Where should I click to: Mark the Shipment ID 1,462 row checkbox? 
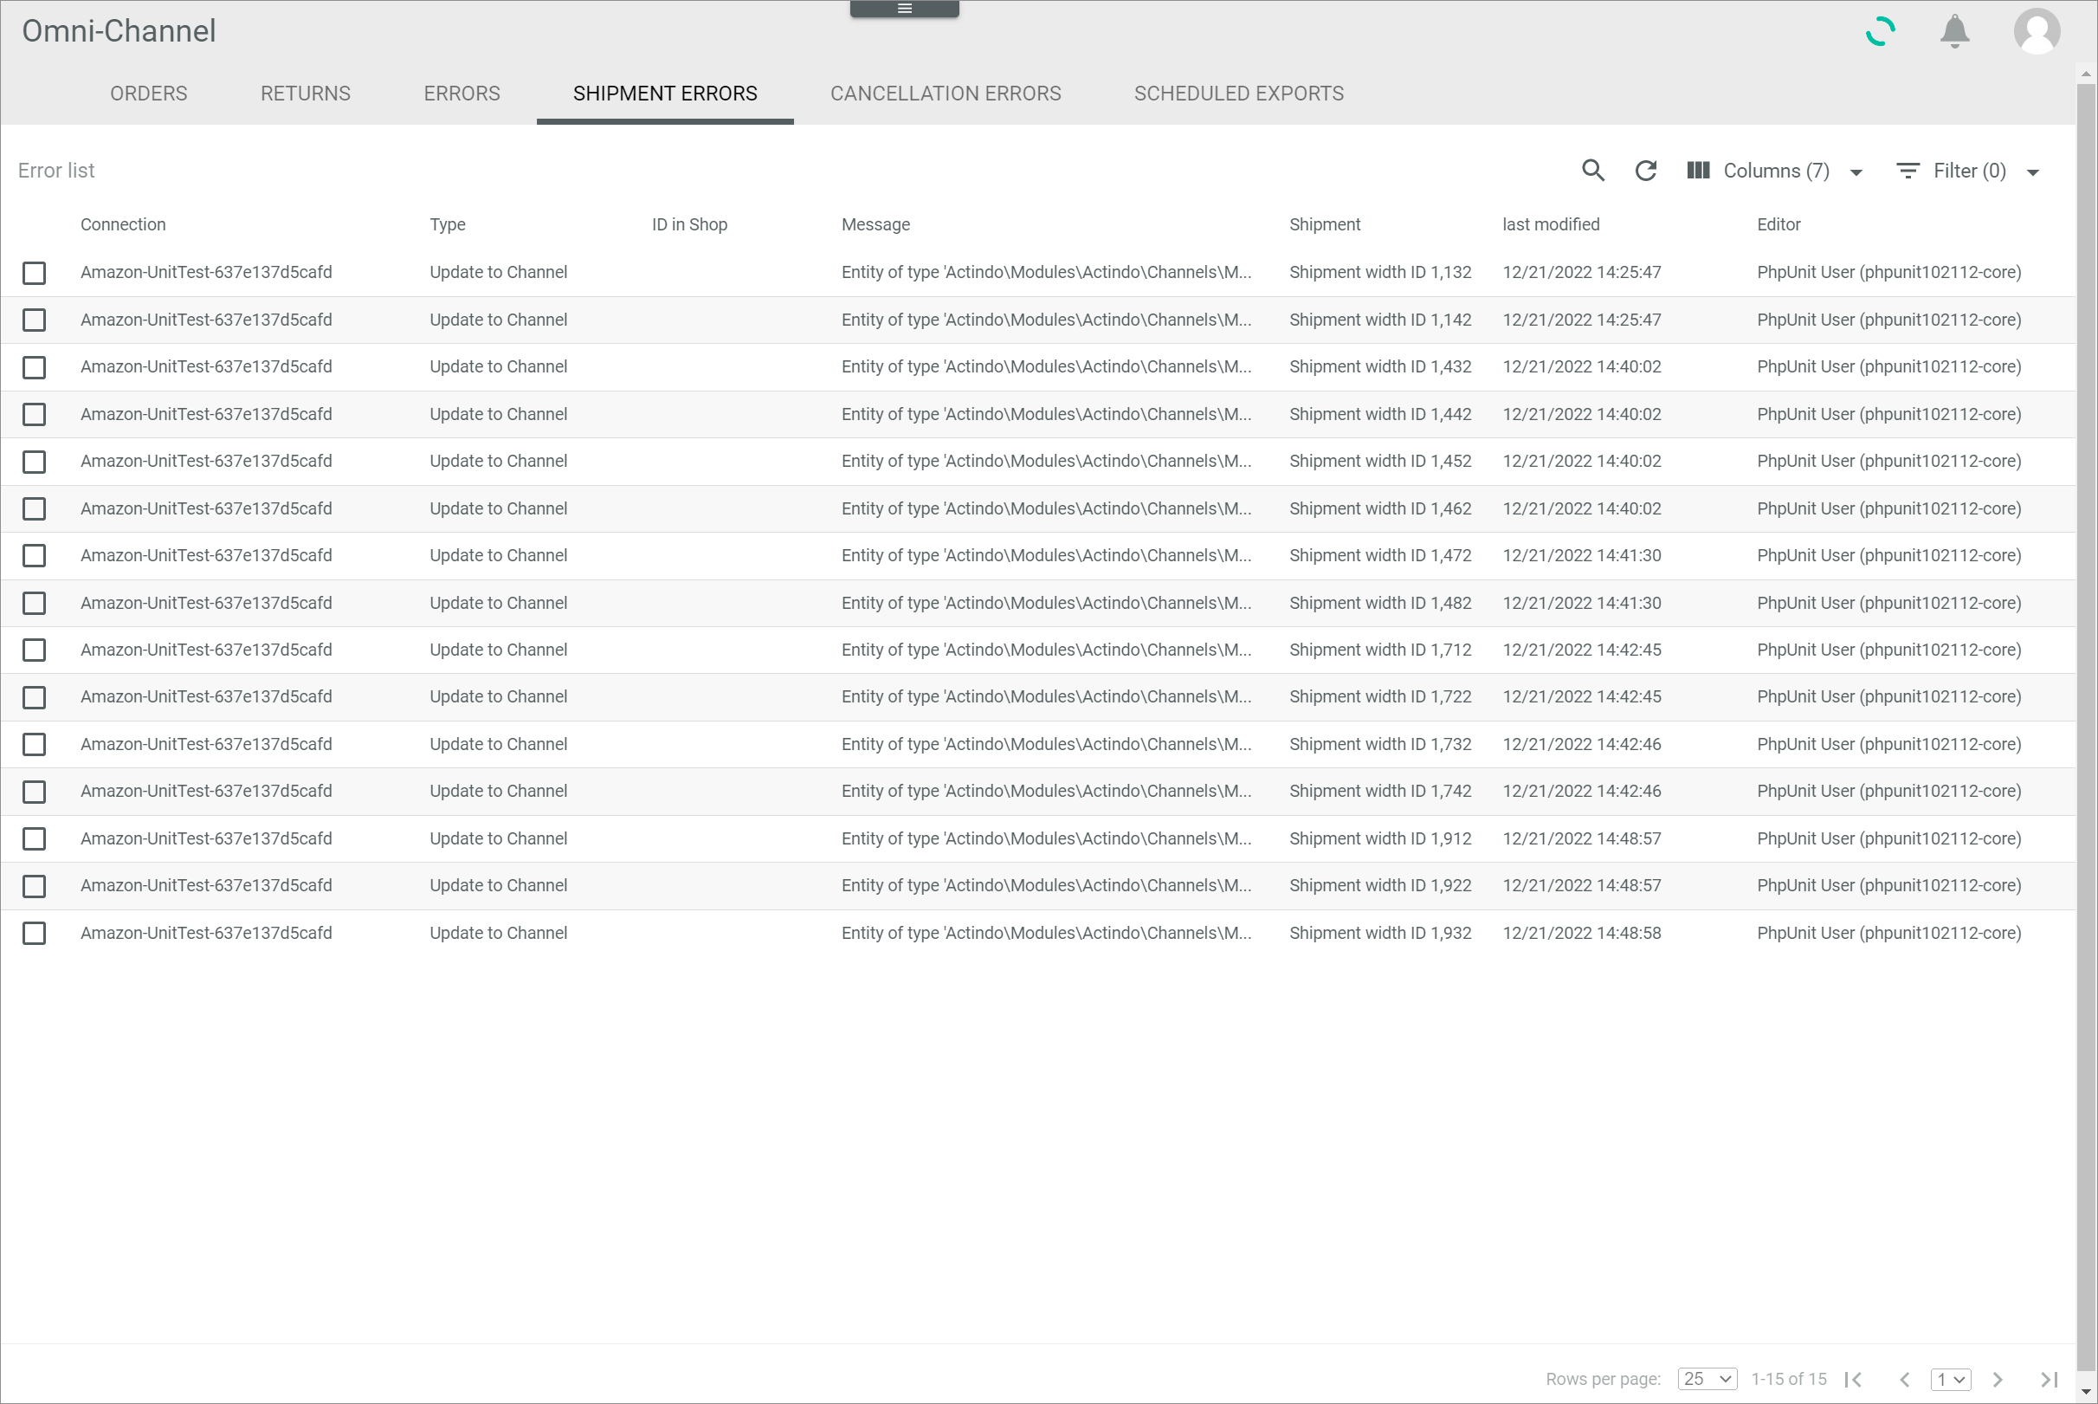[x=34, y=508]
